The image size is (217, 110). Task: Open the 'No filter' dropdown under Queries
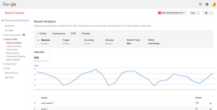click(x=45, y=44)
